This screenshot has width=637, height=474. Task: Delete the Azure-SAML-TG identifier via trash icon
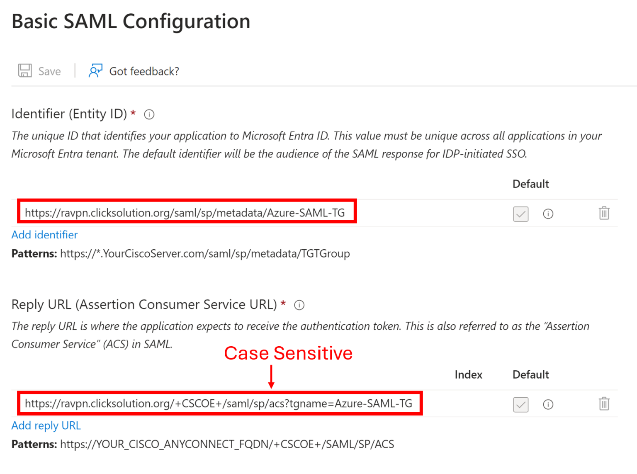[x=604, y=214]
